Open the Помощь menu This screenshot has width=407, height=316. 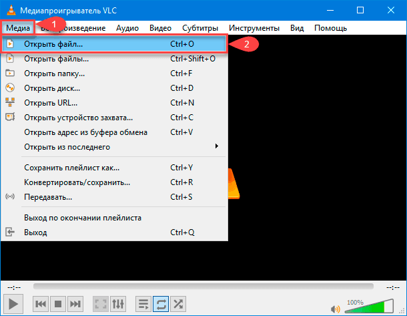(331, 28)
